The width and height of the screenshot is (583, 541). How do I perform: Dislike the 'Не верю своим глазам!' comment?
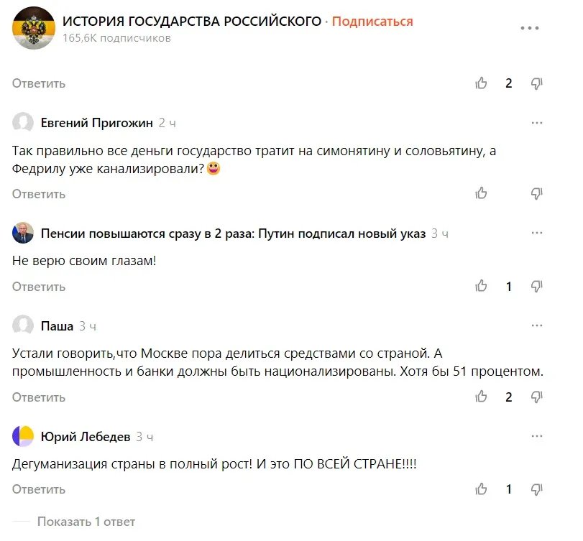[x=536, y=286]
